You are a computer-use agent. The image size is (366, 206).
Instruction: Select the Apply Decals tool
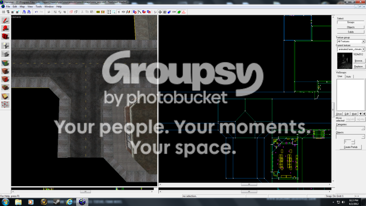coord(5,79)
